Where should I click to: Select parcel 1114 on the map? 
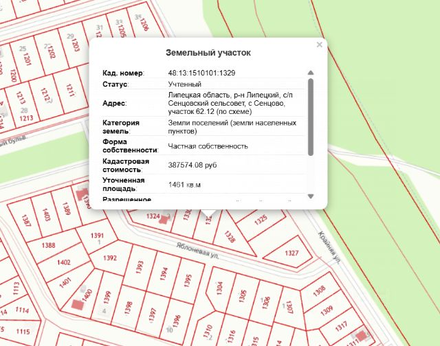point(22,310)
